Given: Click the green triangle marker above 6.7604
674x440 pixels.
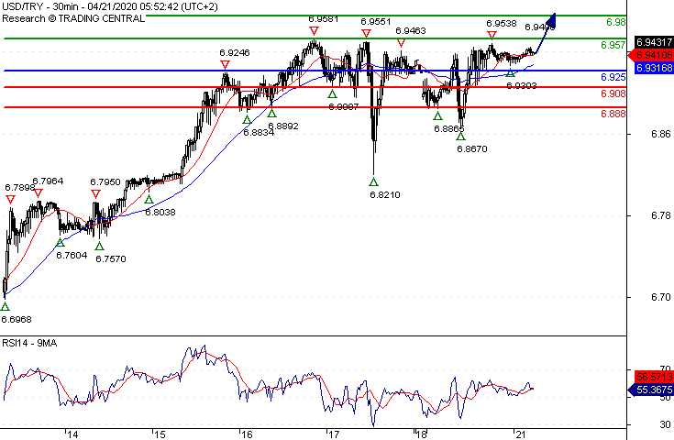Looking at the screenshot, I should [x=61, y=243].
